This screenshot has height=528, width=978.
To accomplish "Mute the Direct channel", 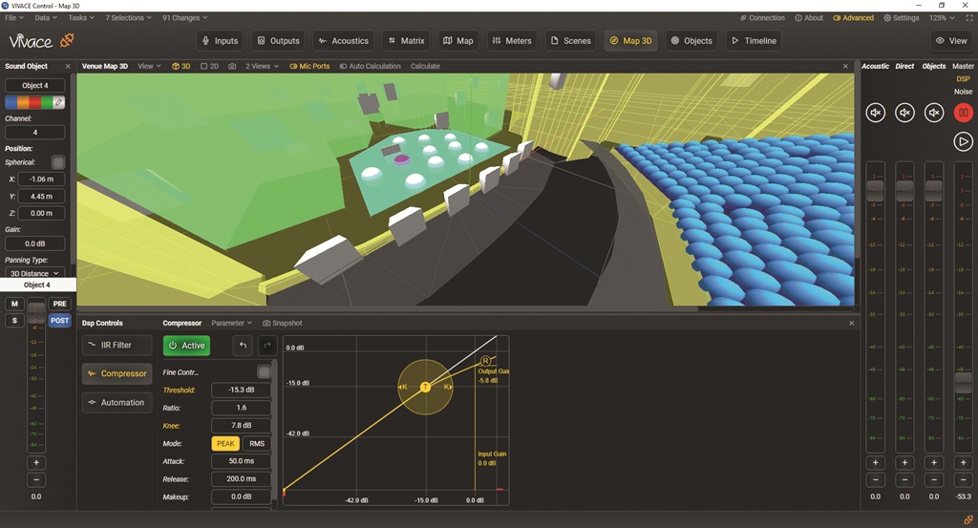I will 904,114.
